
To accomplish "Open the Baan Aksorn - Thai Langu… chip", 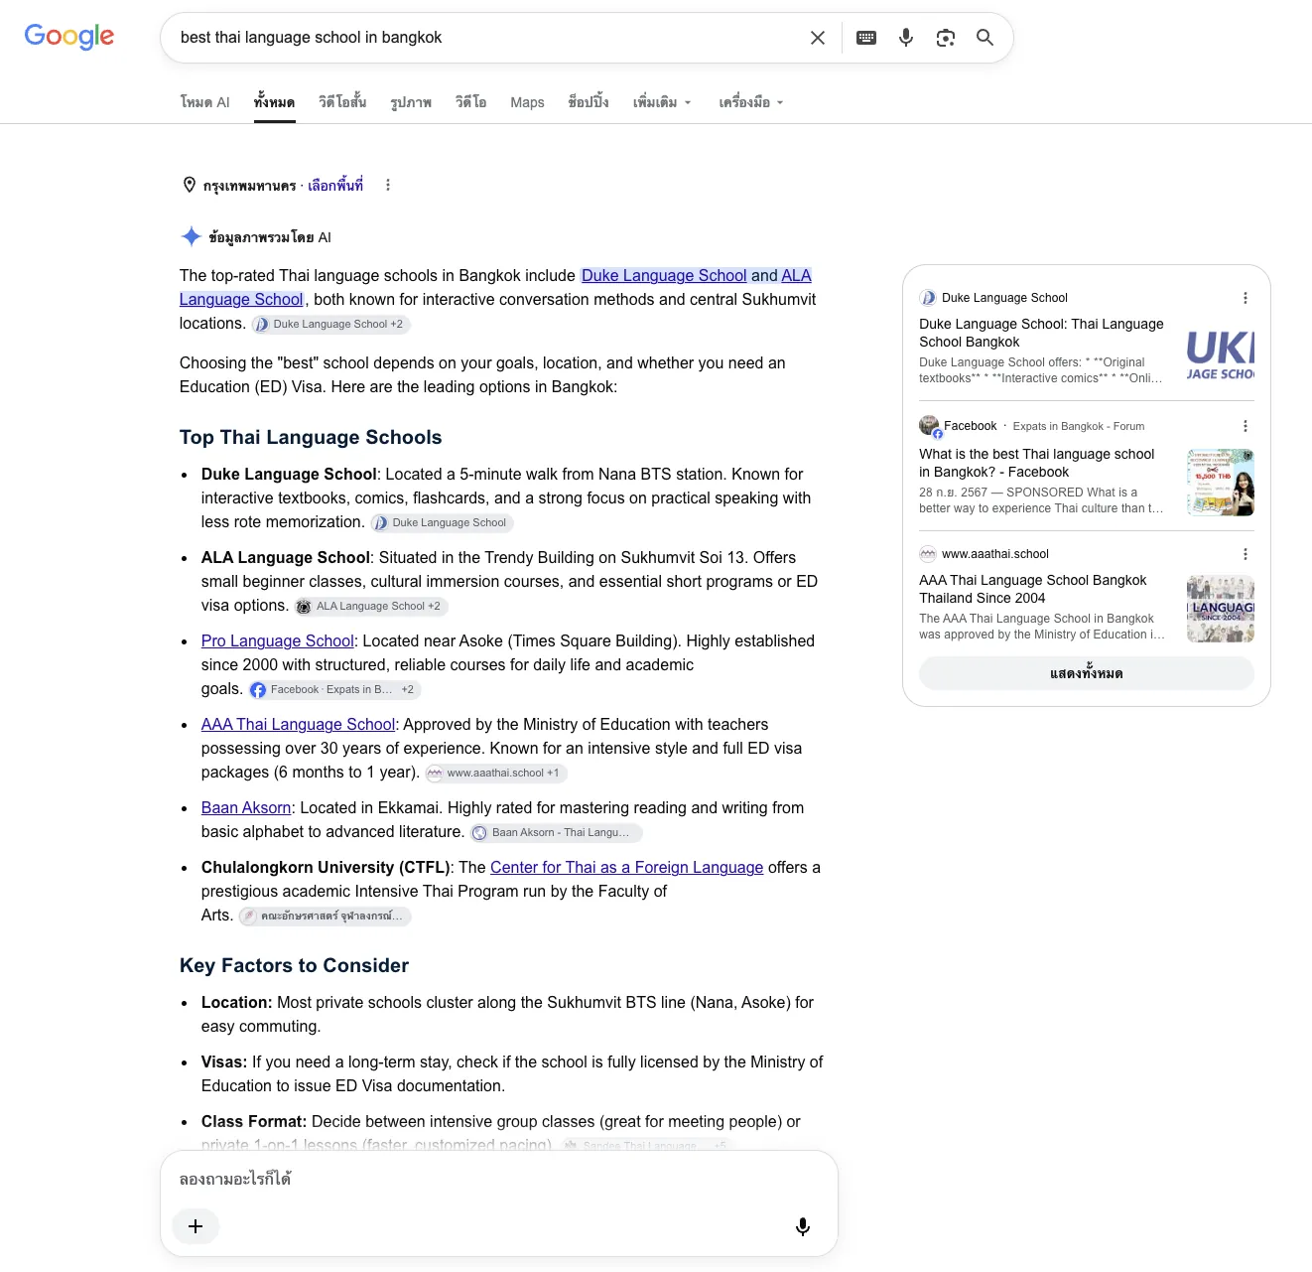I will pos(556,832).
